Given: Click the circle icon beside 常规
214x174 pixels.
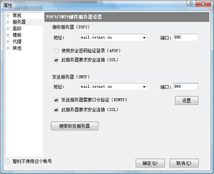Looking at the screenshot, I should click(x=8, y=15).
